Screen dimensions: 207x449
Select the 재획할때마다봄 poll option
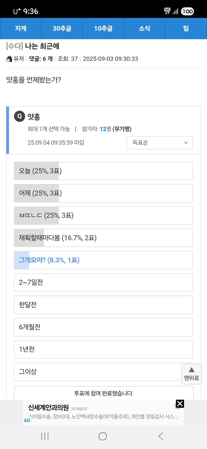pos(103,238)
